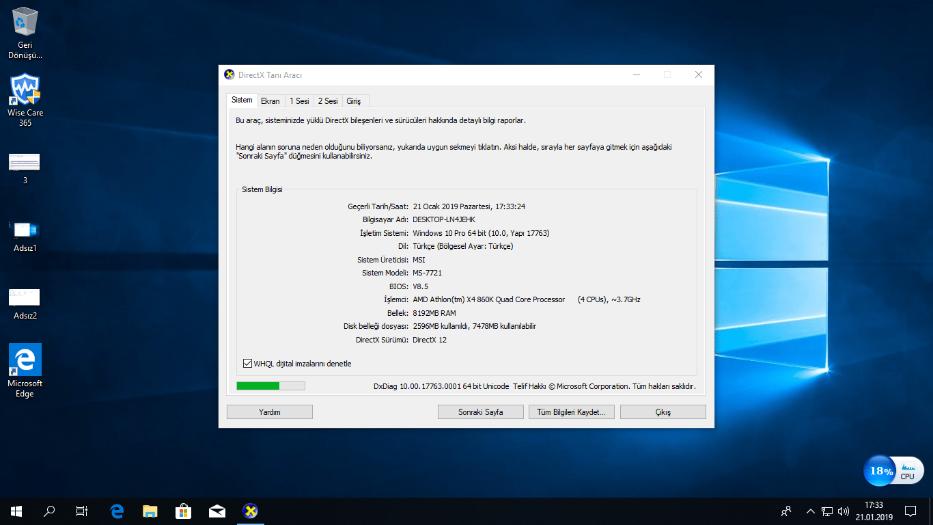Switch to the Sistem tab
Viewport: 933px width, 525px height.
(x=242, y=100)
